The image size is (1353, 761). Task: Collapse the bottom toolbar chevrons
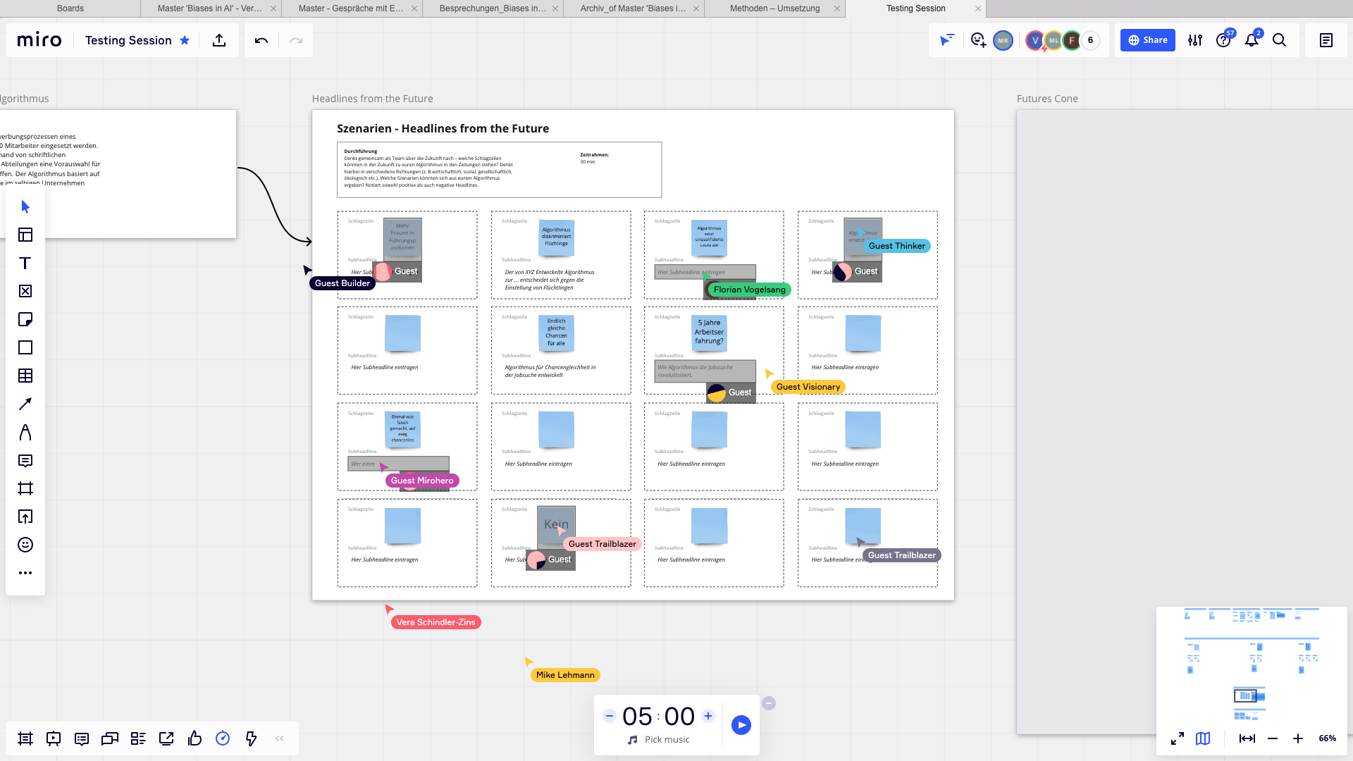coord(280,738)
